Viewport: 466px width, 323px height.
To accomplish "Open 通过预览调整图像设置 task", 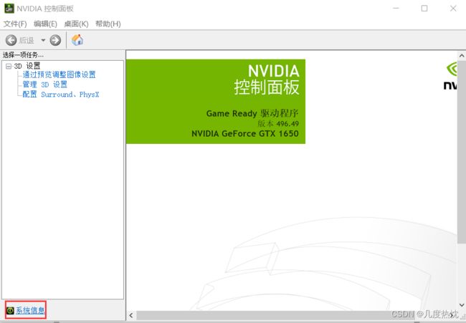I will click(59, 74).
